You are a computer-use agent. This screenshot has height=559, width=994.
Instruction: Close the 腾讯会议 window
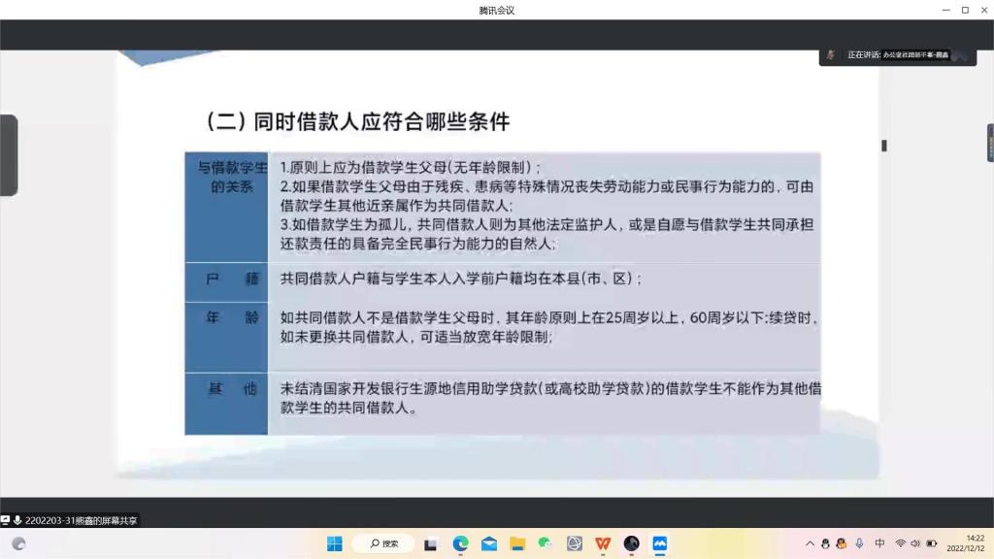[984, 10]
